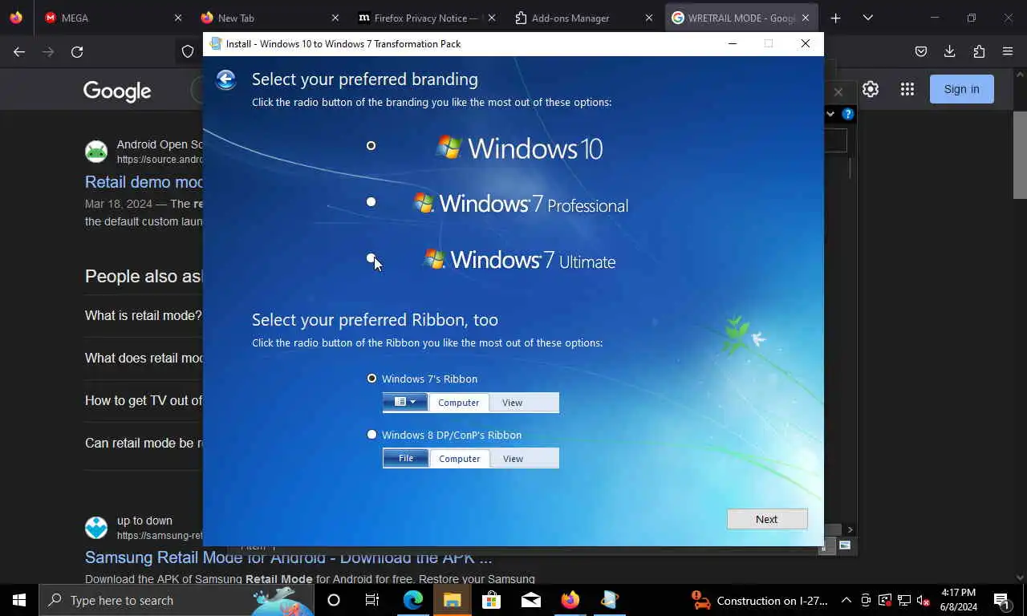Click Computer tab in Windows 8 ribbon preview
1027x616 pixels.
click(x=459, y=459)
